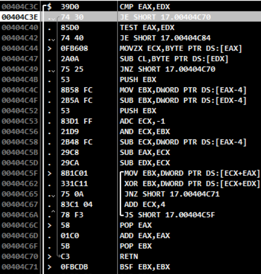Click address 00404C44
Screen dimensions: 261x274
pyautogui.click(x=20, y=48)
